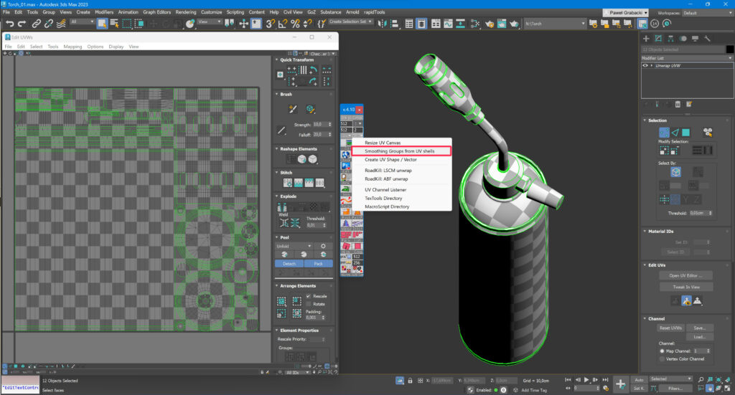Click the Select and Manipulate cross icon
The width and height of the screenshot is (735, 395).
point(244,24)
